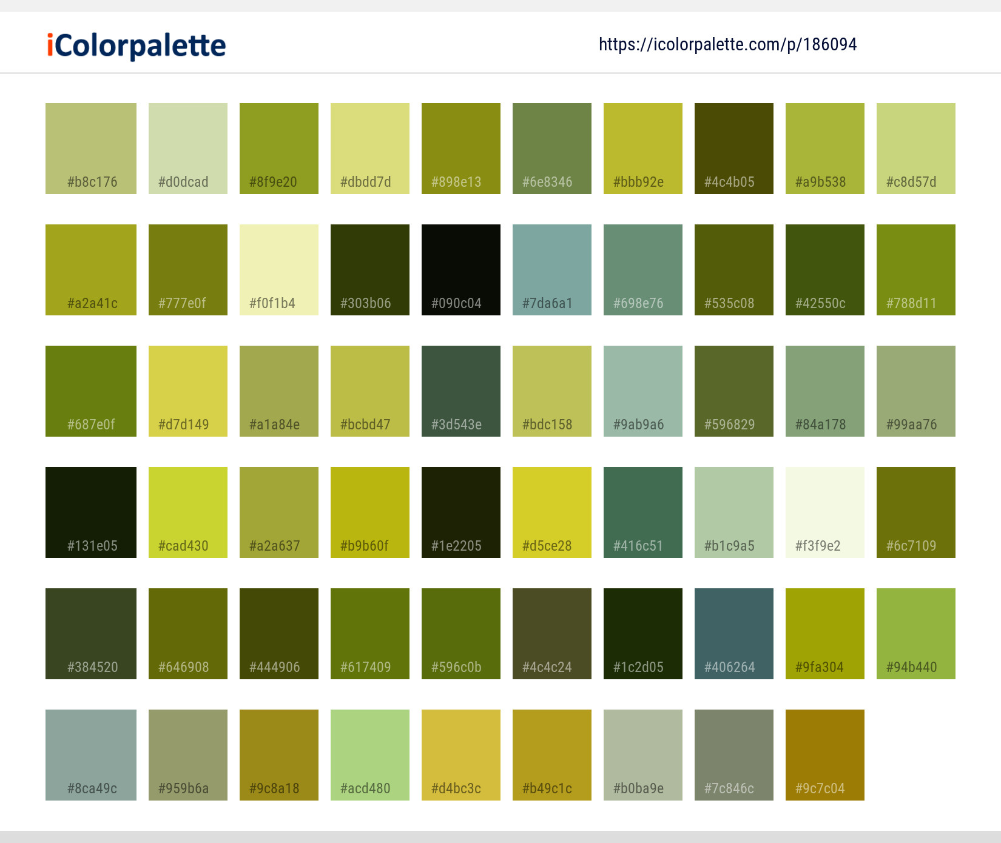Screen dimensions: 1001x843
Task: Select the #b0ba9e swatch
Action: (x=643, y=755)
